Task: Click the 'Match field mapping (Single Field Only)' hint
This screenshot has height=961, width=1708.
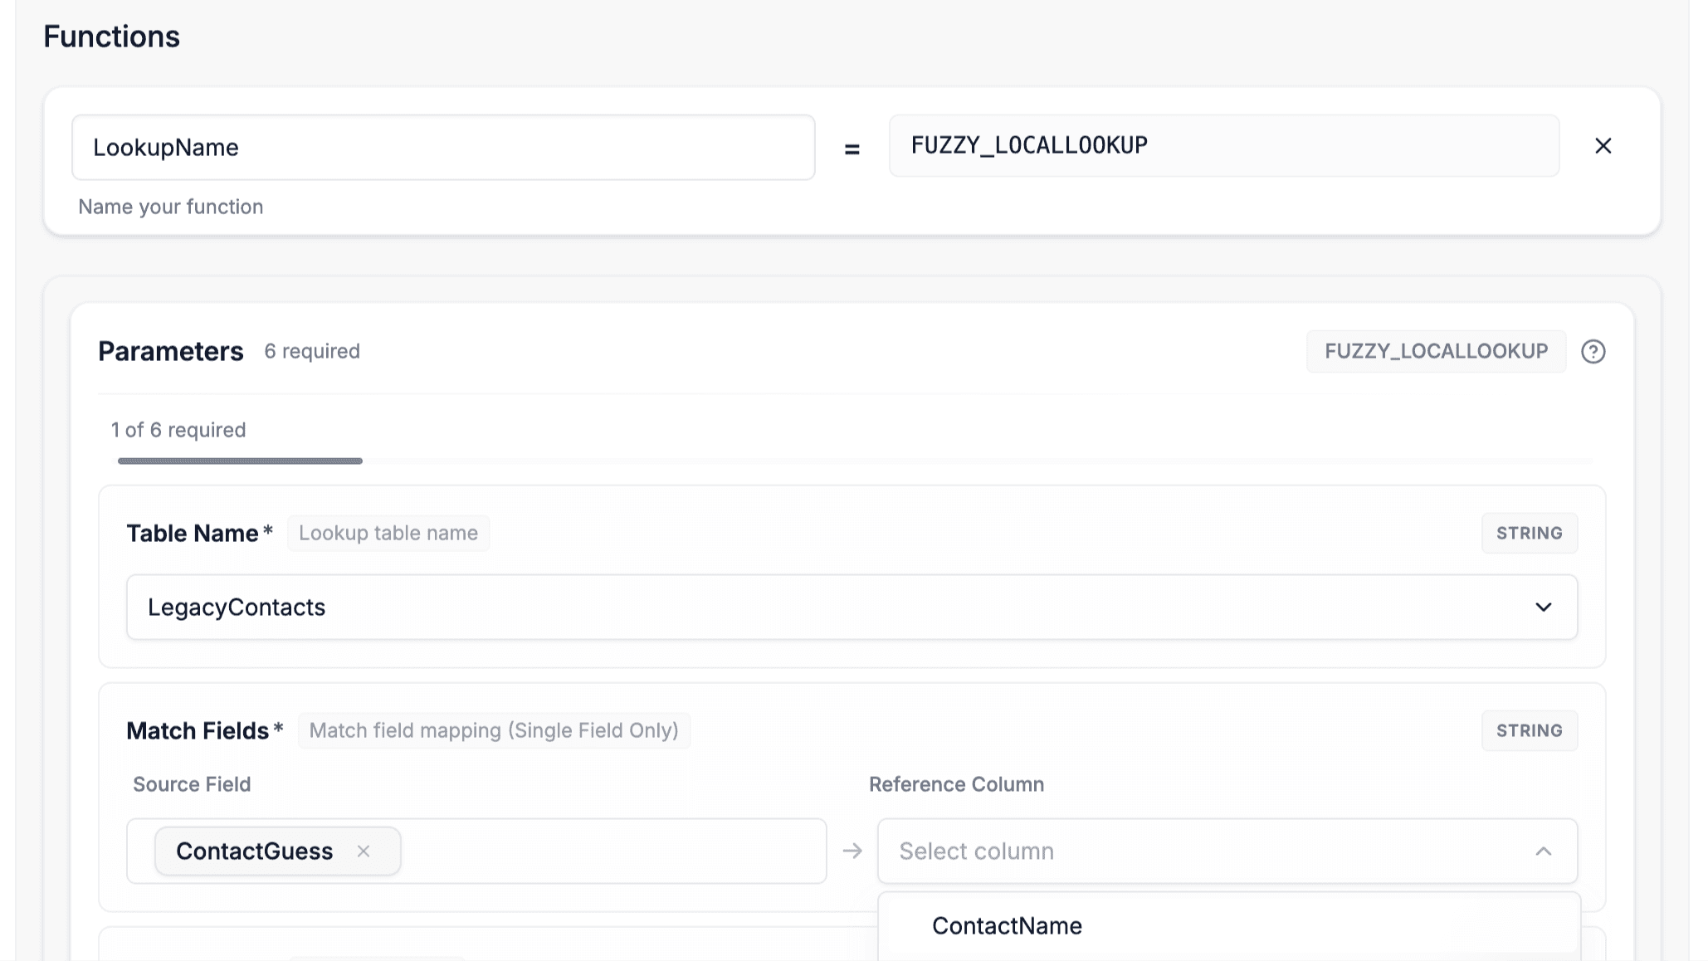Action: tap(494, 730)
